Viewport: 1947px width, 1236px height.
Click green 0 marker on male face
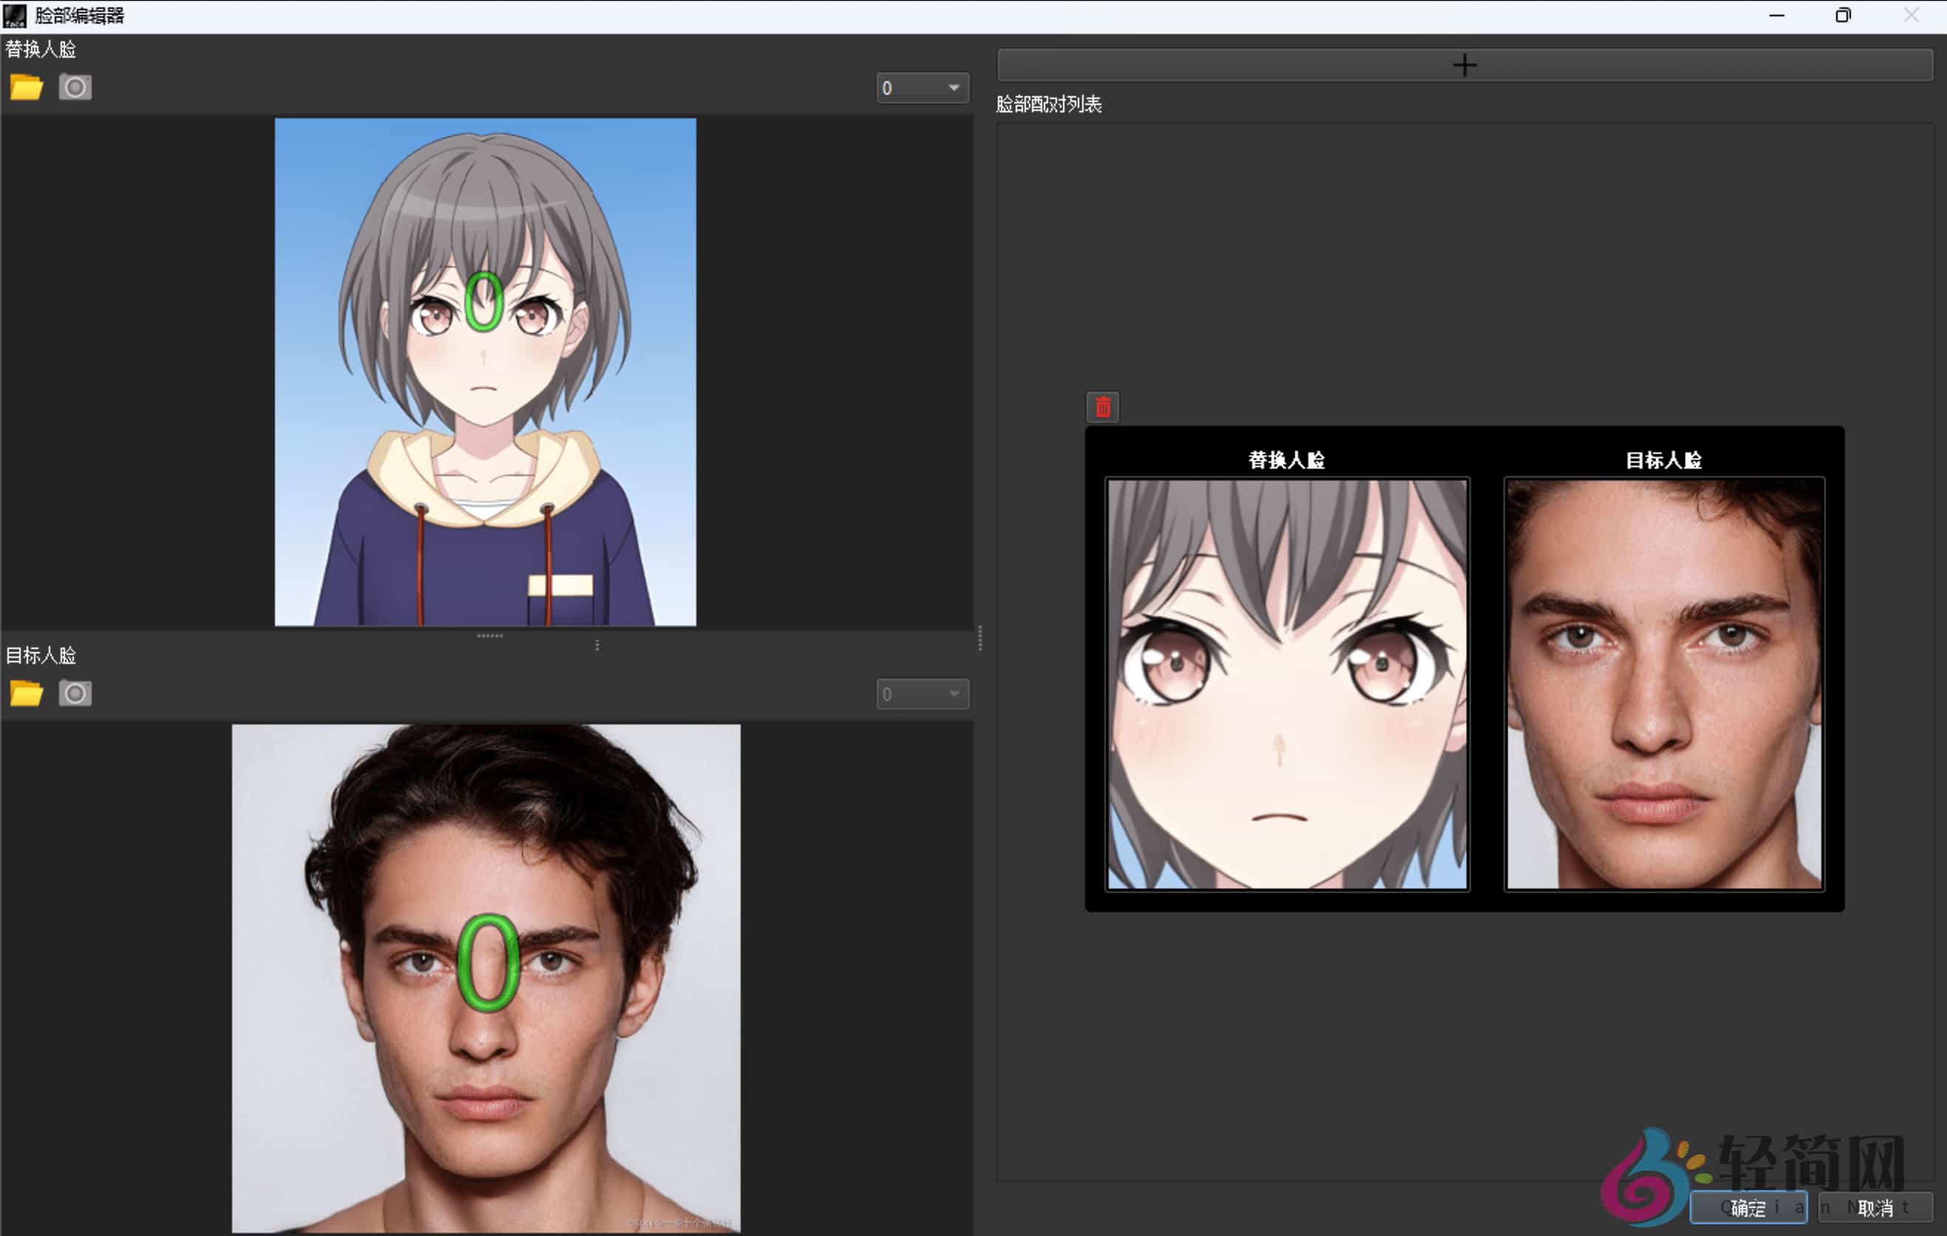coord(488,962)
